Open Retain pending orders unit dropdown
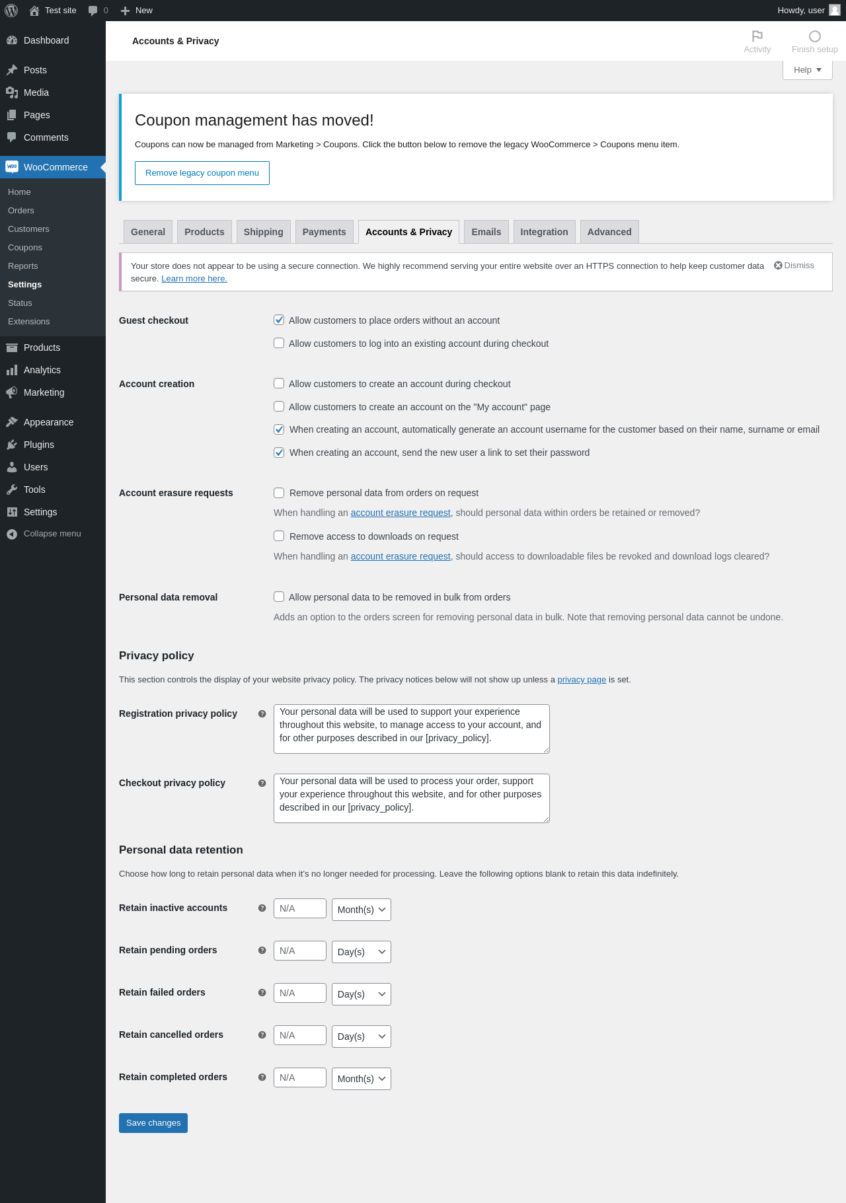846x1203 pixels. pos(362,952)
